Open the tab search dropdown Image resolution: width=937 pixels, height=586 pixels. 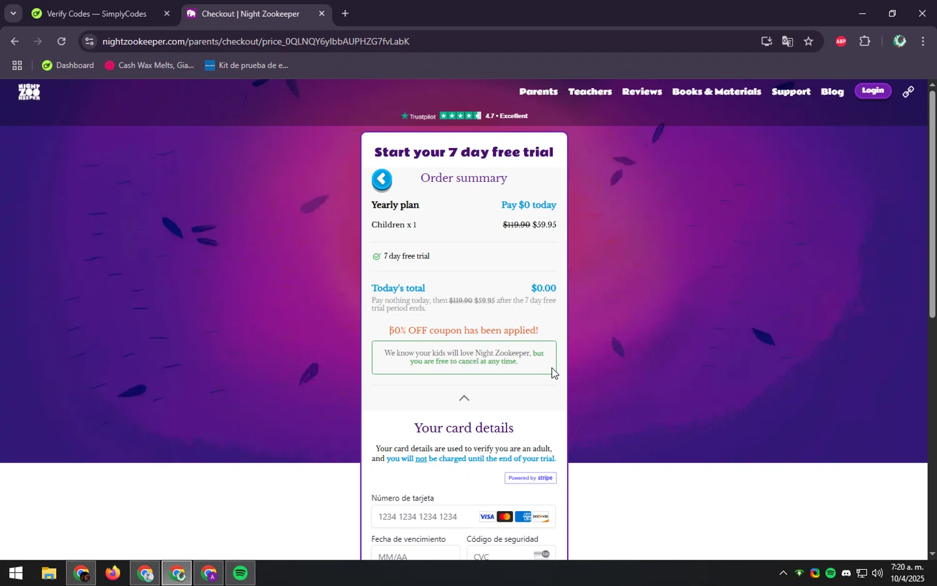click(x=13, y=14)
